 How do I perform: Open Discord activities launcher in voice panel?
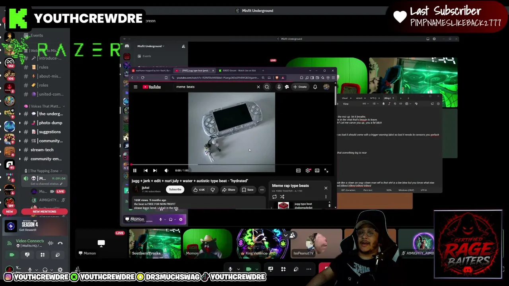pyautogui.click(x=42, y=255)
